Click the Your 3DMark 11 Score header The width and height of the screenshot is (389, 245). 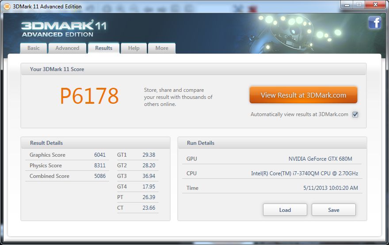point(57,69)
